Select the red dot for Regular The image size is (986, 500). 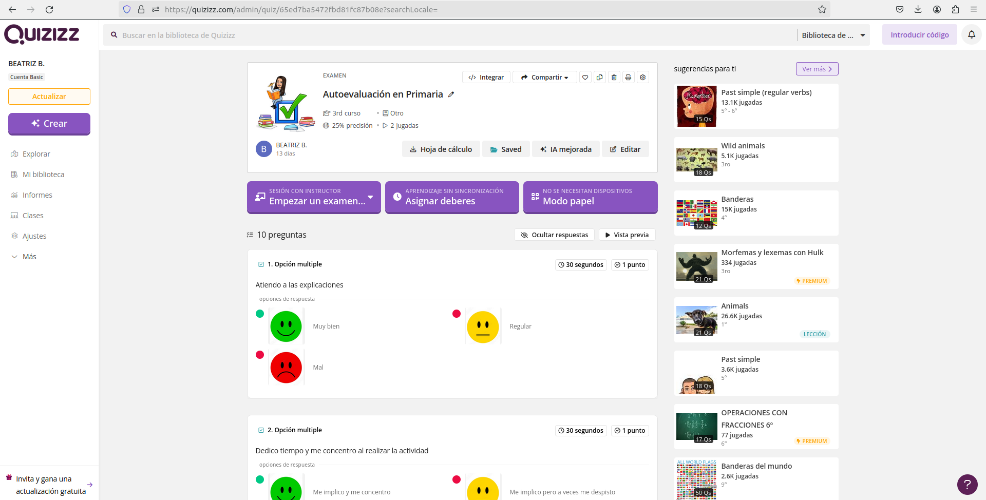tap(456, 314)
